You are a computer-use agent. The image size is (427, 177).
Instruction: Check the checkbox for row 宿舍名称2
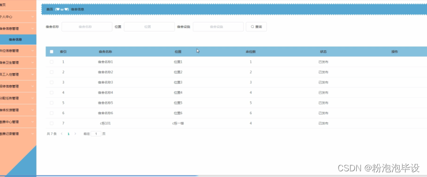point(52,72)
